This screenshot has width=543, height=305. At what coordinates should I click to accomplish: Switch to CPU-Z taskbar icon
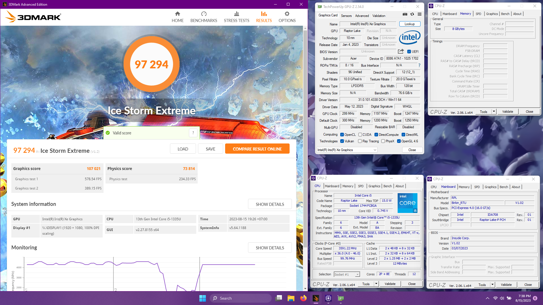(x=328, y=298)
